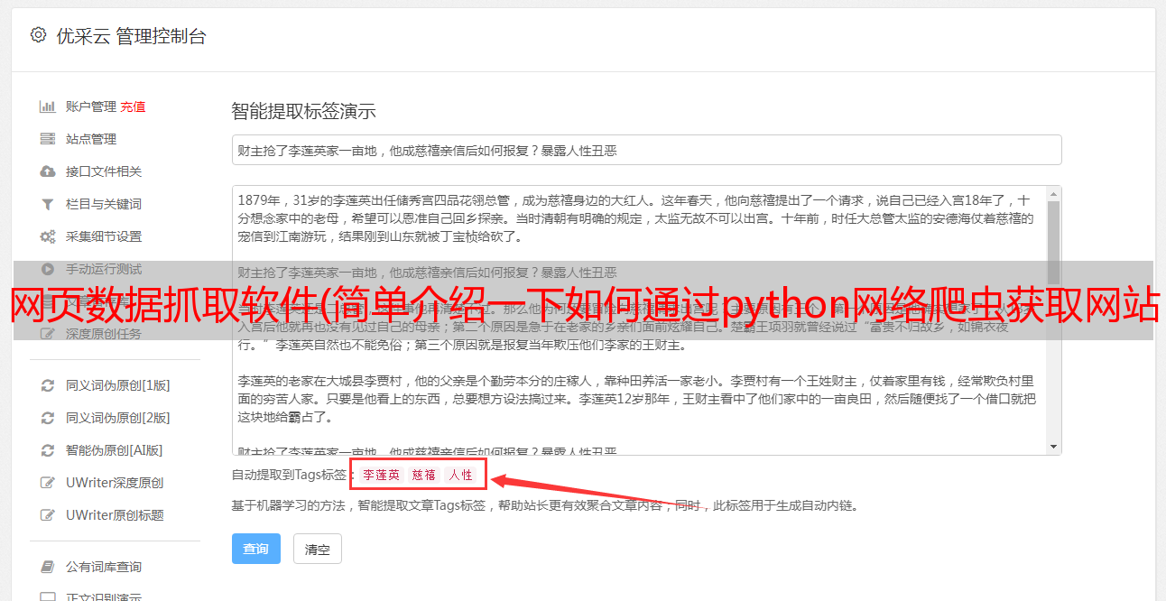Image resolution: width=1166 pixels, height=601 pixels.
Task: Click the refresh icon for 同义词伪原创[1版]
Action: click(48, 385)
